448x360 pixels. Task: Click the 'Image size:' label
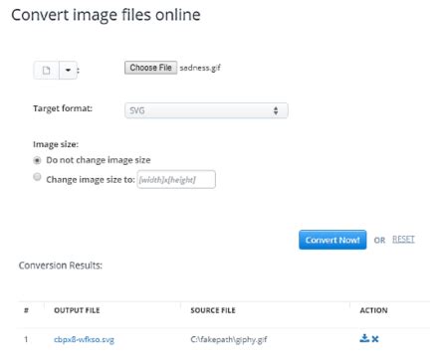click(x=56, y=144)
